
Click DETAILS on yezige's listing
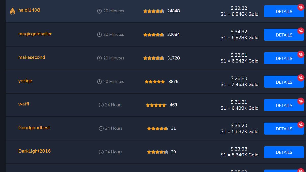[x=284, y=82]
